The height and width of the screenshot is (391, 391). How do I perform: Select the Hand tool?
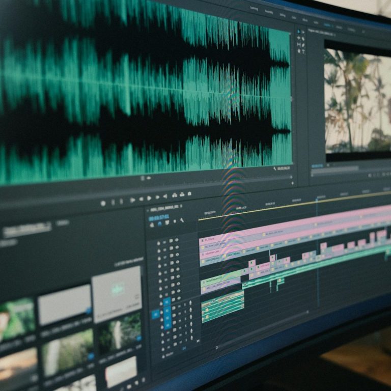click(299, 51)
